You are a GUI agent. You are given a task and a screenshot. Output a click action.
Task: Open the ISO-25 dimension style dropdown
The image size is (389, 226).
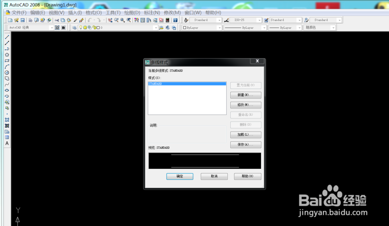click(x=259, y=20)
